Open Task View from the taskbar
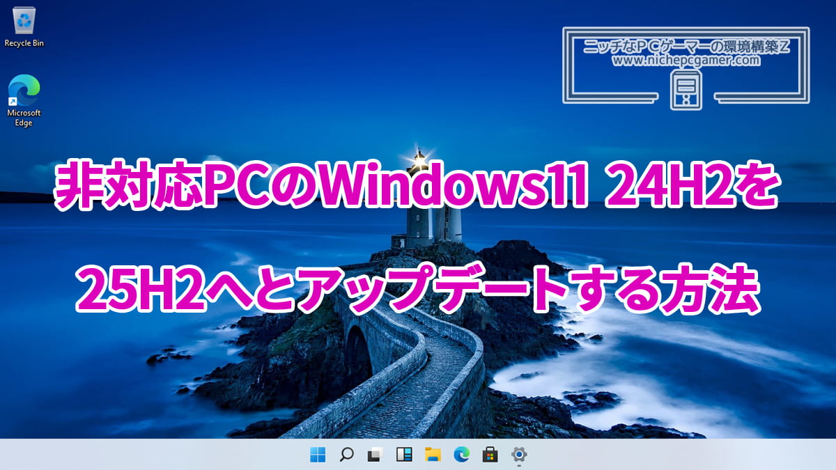This screenshot has width=836, height=470. point(375,455)
